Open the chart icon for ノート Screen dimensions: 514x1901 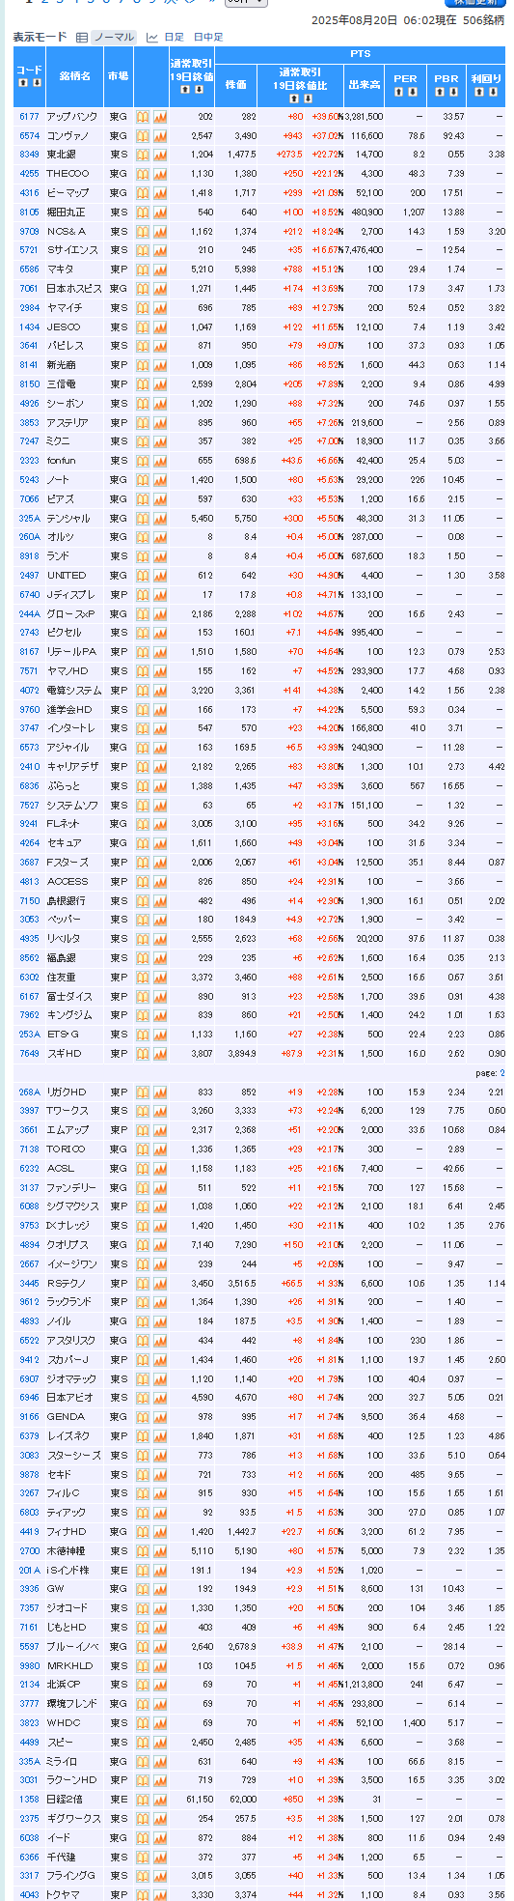pyautogui.click(x=160, y=480)
